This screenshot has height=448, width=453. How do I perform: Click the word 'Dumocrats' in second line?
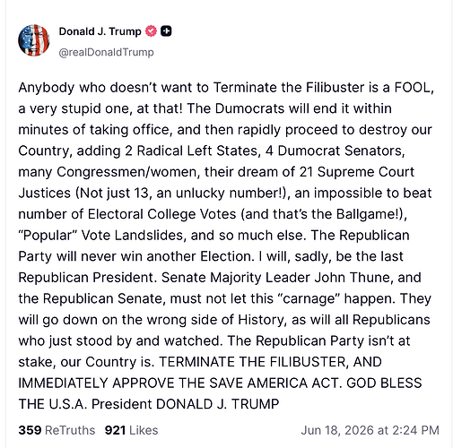[x=249, y=108]
